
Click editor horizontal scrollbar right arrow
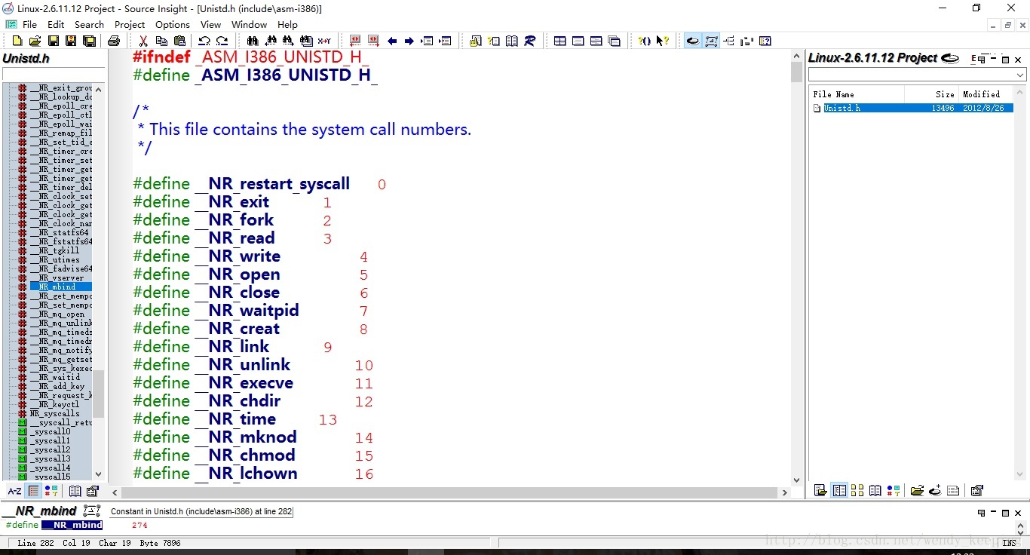point(784,492)
